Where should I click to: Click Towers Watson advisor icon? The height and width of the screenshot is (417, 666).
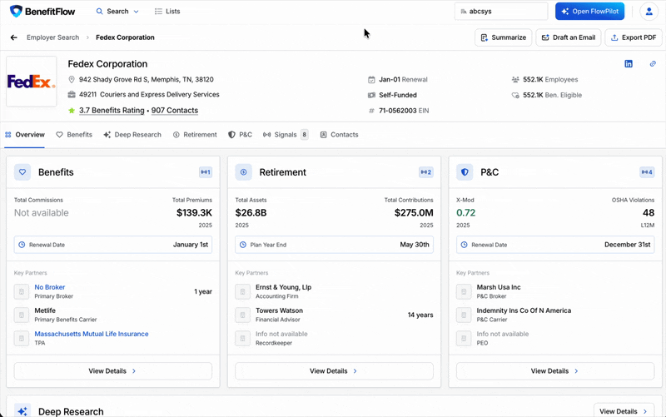[242, 315]
